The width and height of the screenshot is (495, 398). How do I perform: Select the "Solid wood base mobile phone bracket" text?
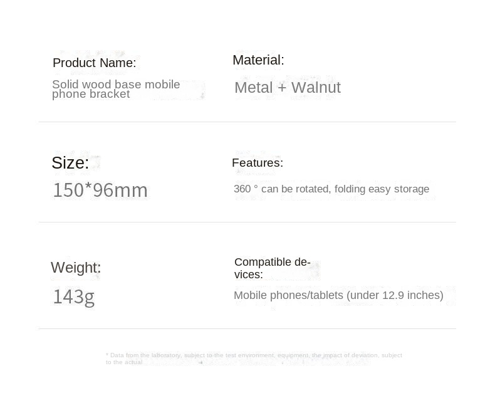pyautogui.click(x=116, y=89)
